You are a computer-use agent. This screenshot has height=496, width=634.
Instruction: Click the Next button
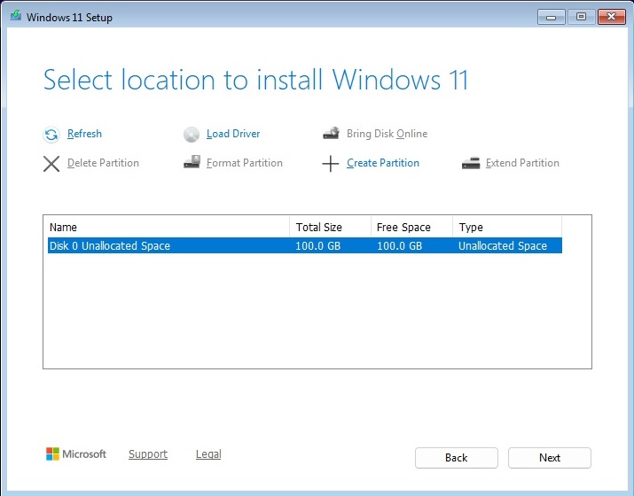(550, 458)
